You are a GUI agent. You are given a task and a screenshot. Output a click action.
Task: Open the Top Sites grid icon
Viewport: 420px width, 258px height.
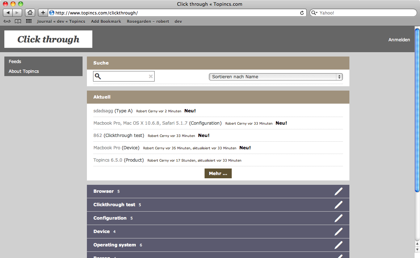click(x=29, y=21)
